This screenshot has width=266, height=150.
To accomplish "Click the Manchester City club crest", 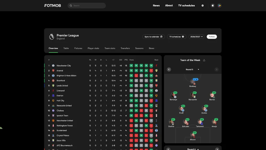I will 53,66.
